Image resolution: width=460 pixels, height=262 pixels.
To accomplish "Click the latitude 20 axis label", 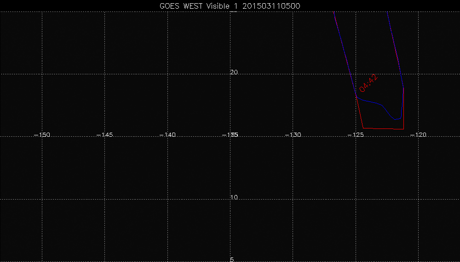I will [x=234, y=72].
